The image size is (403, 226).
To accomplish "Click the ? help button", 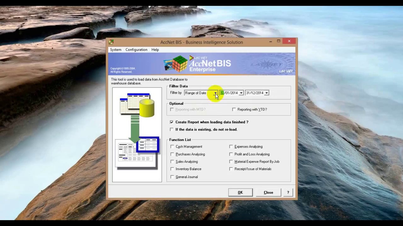I will (x=288, y=192).
